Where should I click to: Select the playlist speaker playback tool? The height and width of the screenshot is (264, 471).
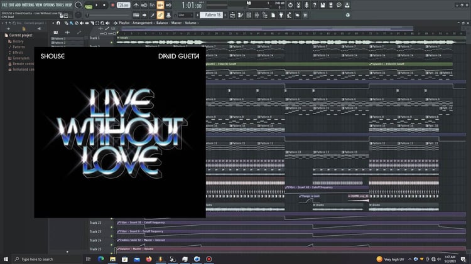pyautogui.click(x=107, y=23)
